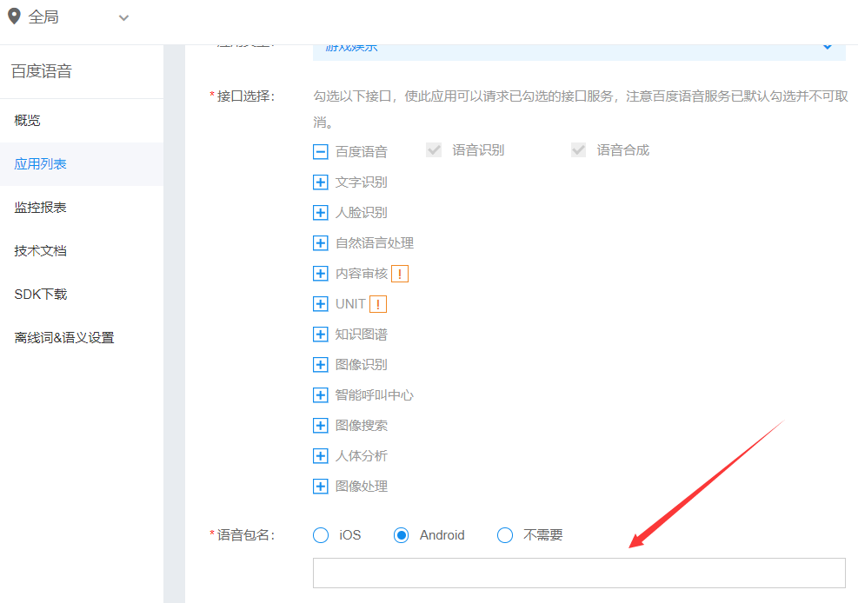858x603 pixels.
Task: Click the 自然语言处理 label
Action: click(x=375, y=242)
